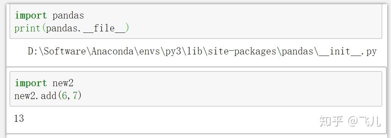Click the import keyword in first cell

31,16
